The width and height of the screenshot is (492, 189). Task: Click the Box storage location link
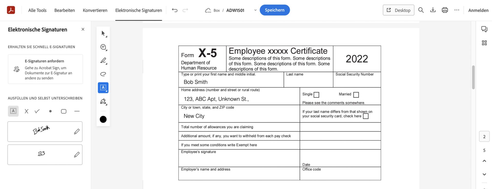click(217, 10)
